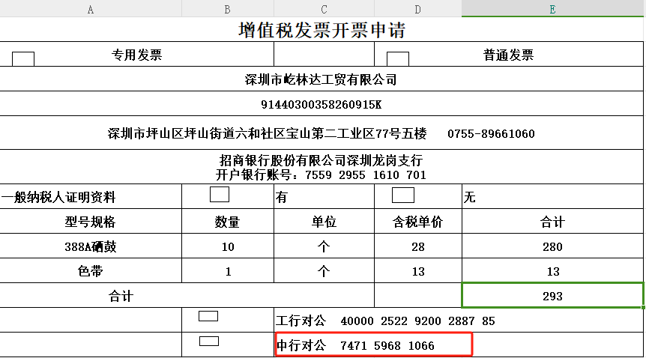Select column B header
This screenshot has height=358, width=646.
(228, 9)
